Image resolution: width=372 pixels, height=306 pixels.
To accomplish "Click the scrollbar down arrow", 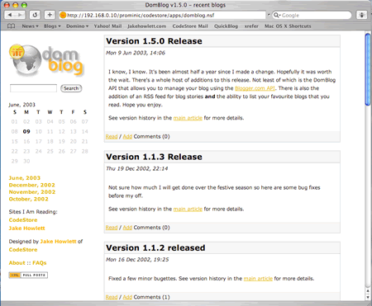I will pos(368,297).
